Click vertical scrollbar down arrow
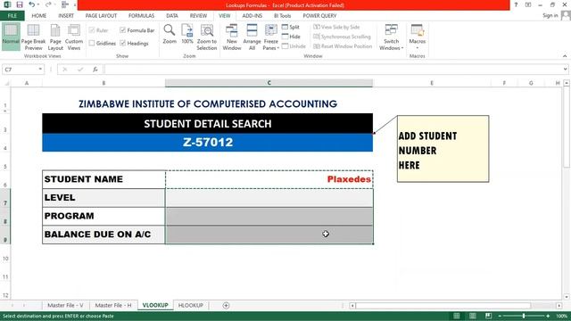Image resolution: width=571 pixels, height=321 pixels. (567, 297)
